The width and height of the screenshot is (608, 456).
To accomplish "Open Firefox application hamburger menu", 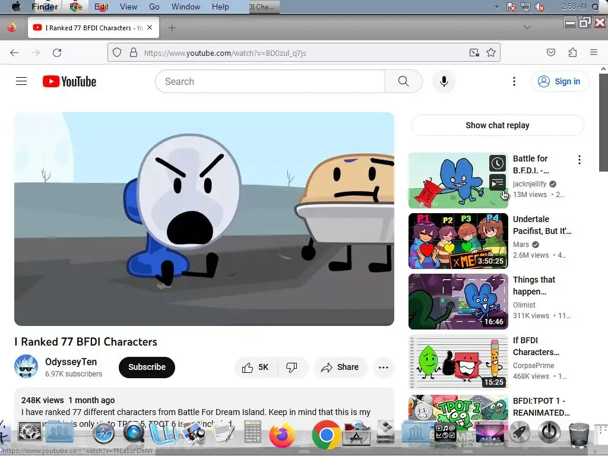I will [594, 52].
